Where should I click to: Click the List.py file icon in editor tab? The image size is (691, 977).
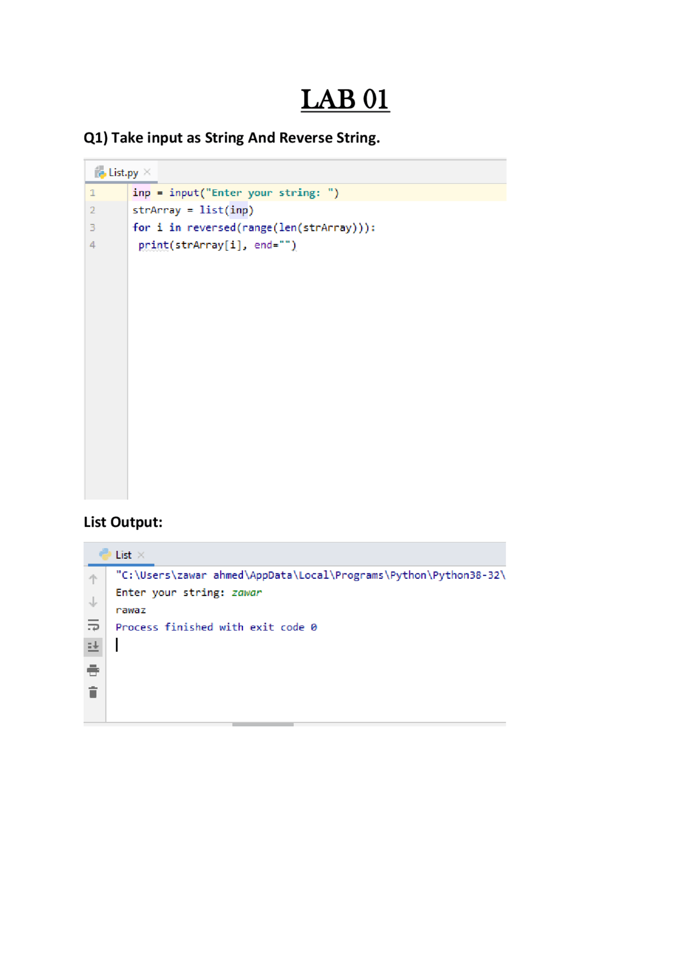click(x=100, y=172)
